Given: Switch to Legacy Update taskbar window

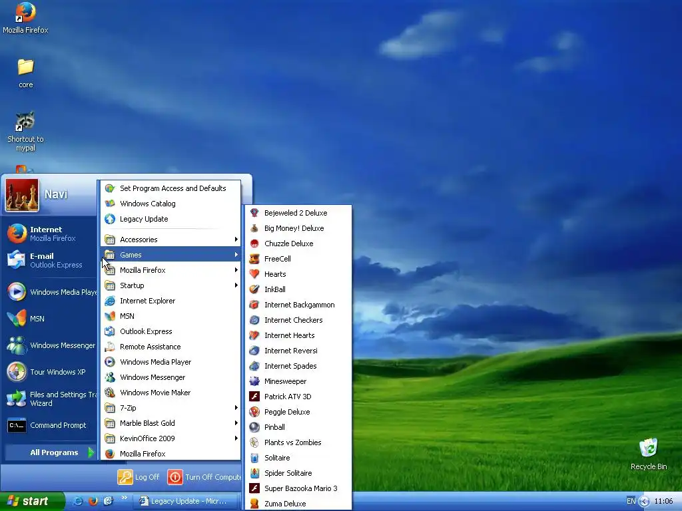Looking at the screenshot, I should [186, 501].
